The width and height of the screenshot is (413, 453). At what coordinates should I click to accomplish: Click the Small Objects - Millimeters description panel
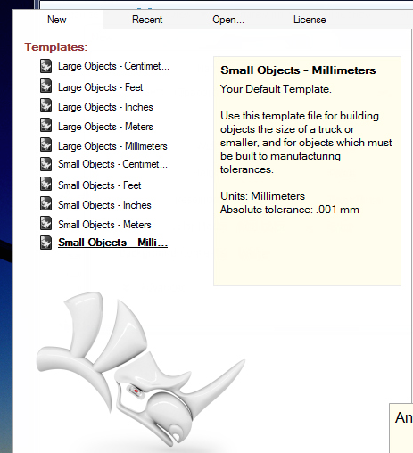coord(307,171)
